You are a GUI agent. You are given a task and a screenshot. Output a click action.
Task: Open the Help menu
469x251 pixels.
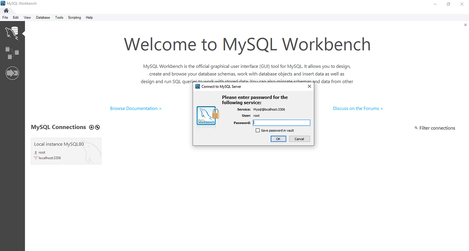coord(89,17)
